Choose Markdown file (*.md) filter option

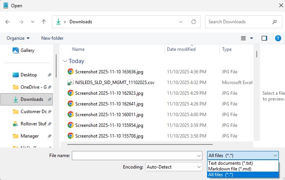point(243,169)
